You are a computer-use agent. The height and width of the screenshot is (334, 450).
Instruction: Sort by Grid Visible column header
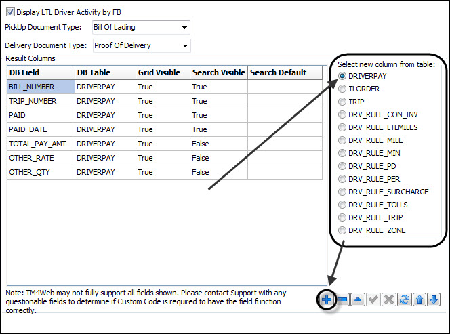162,72
